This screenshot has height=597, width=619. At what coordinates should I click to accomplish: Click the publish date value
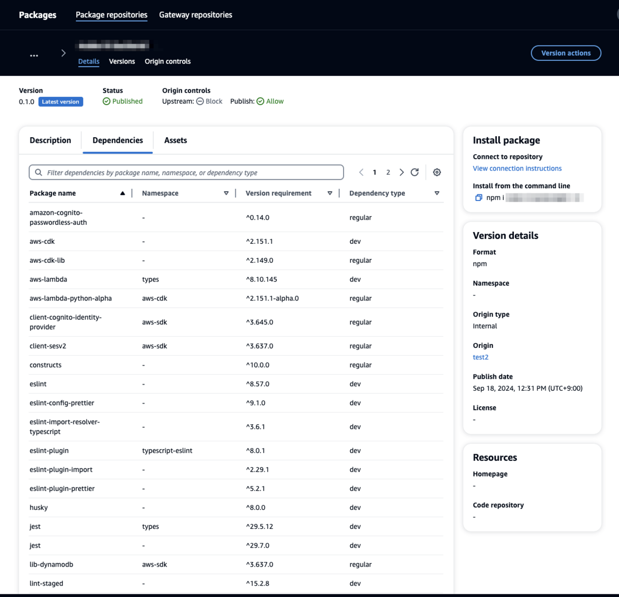point(528,389)
